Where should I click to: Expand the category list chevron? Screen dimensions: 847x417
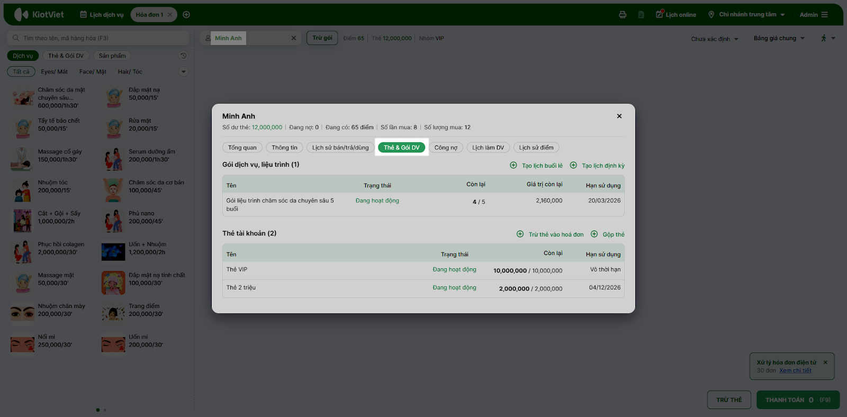tap(184, 71)
